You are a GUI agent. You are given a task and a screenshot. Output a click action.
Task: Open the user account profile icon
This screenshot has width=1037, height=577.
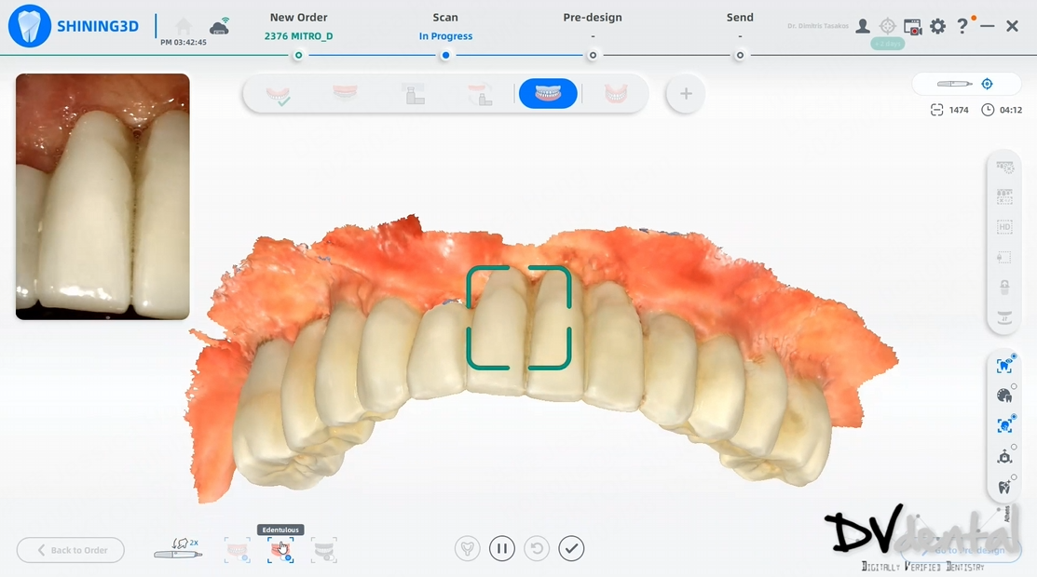click(x=863, y=26)
